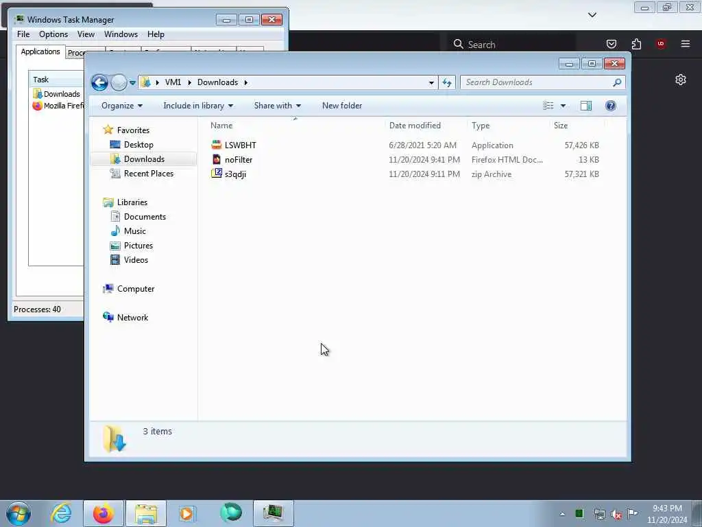Select Computer in the navigation pane
This screenshot has height=527, width=702.
coord(136,289)
